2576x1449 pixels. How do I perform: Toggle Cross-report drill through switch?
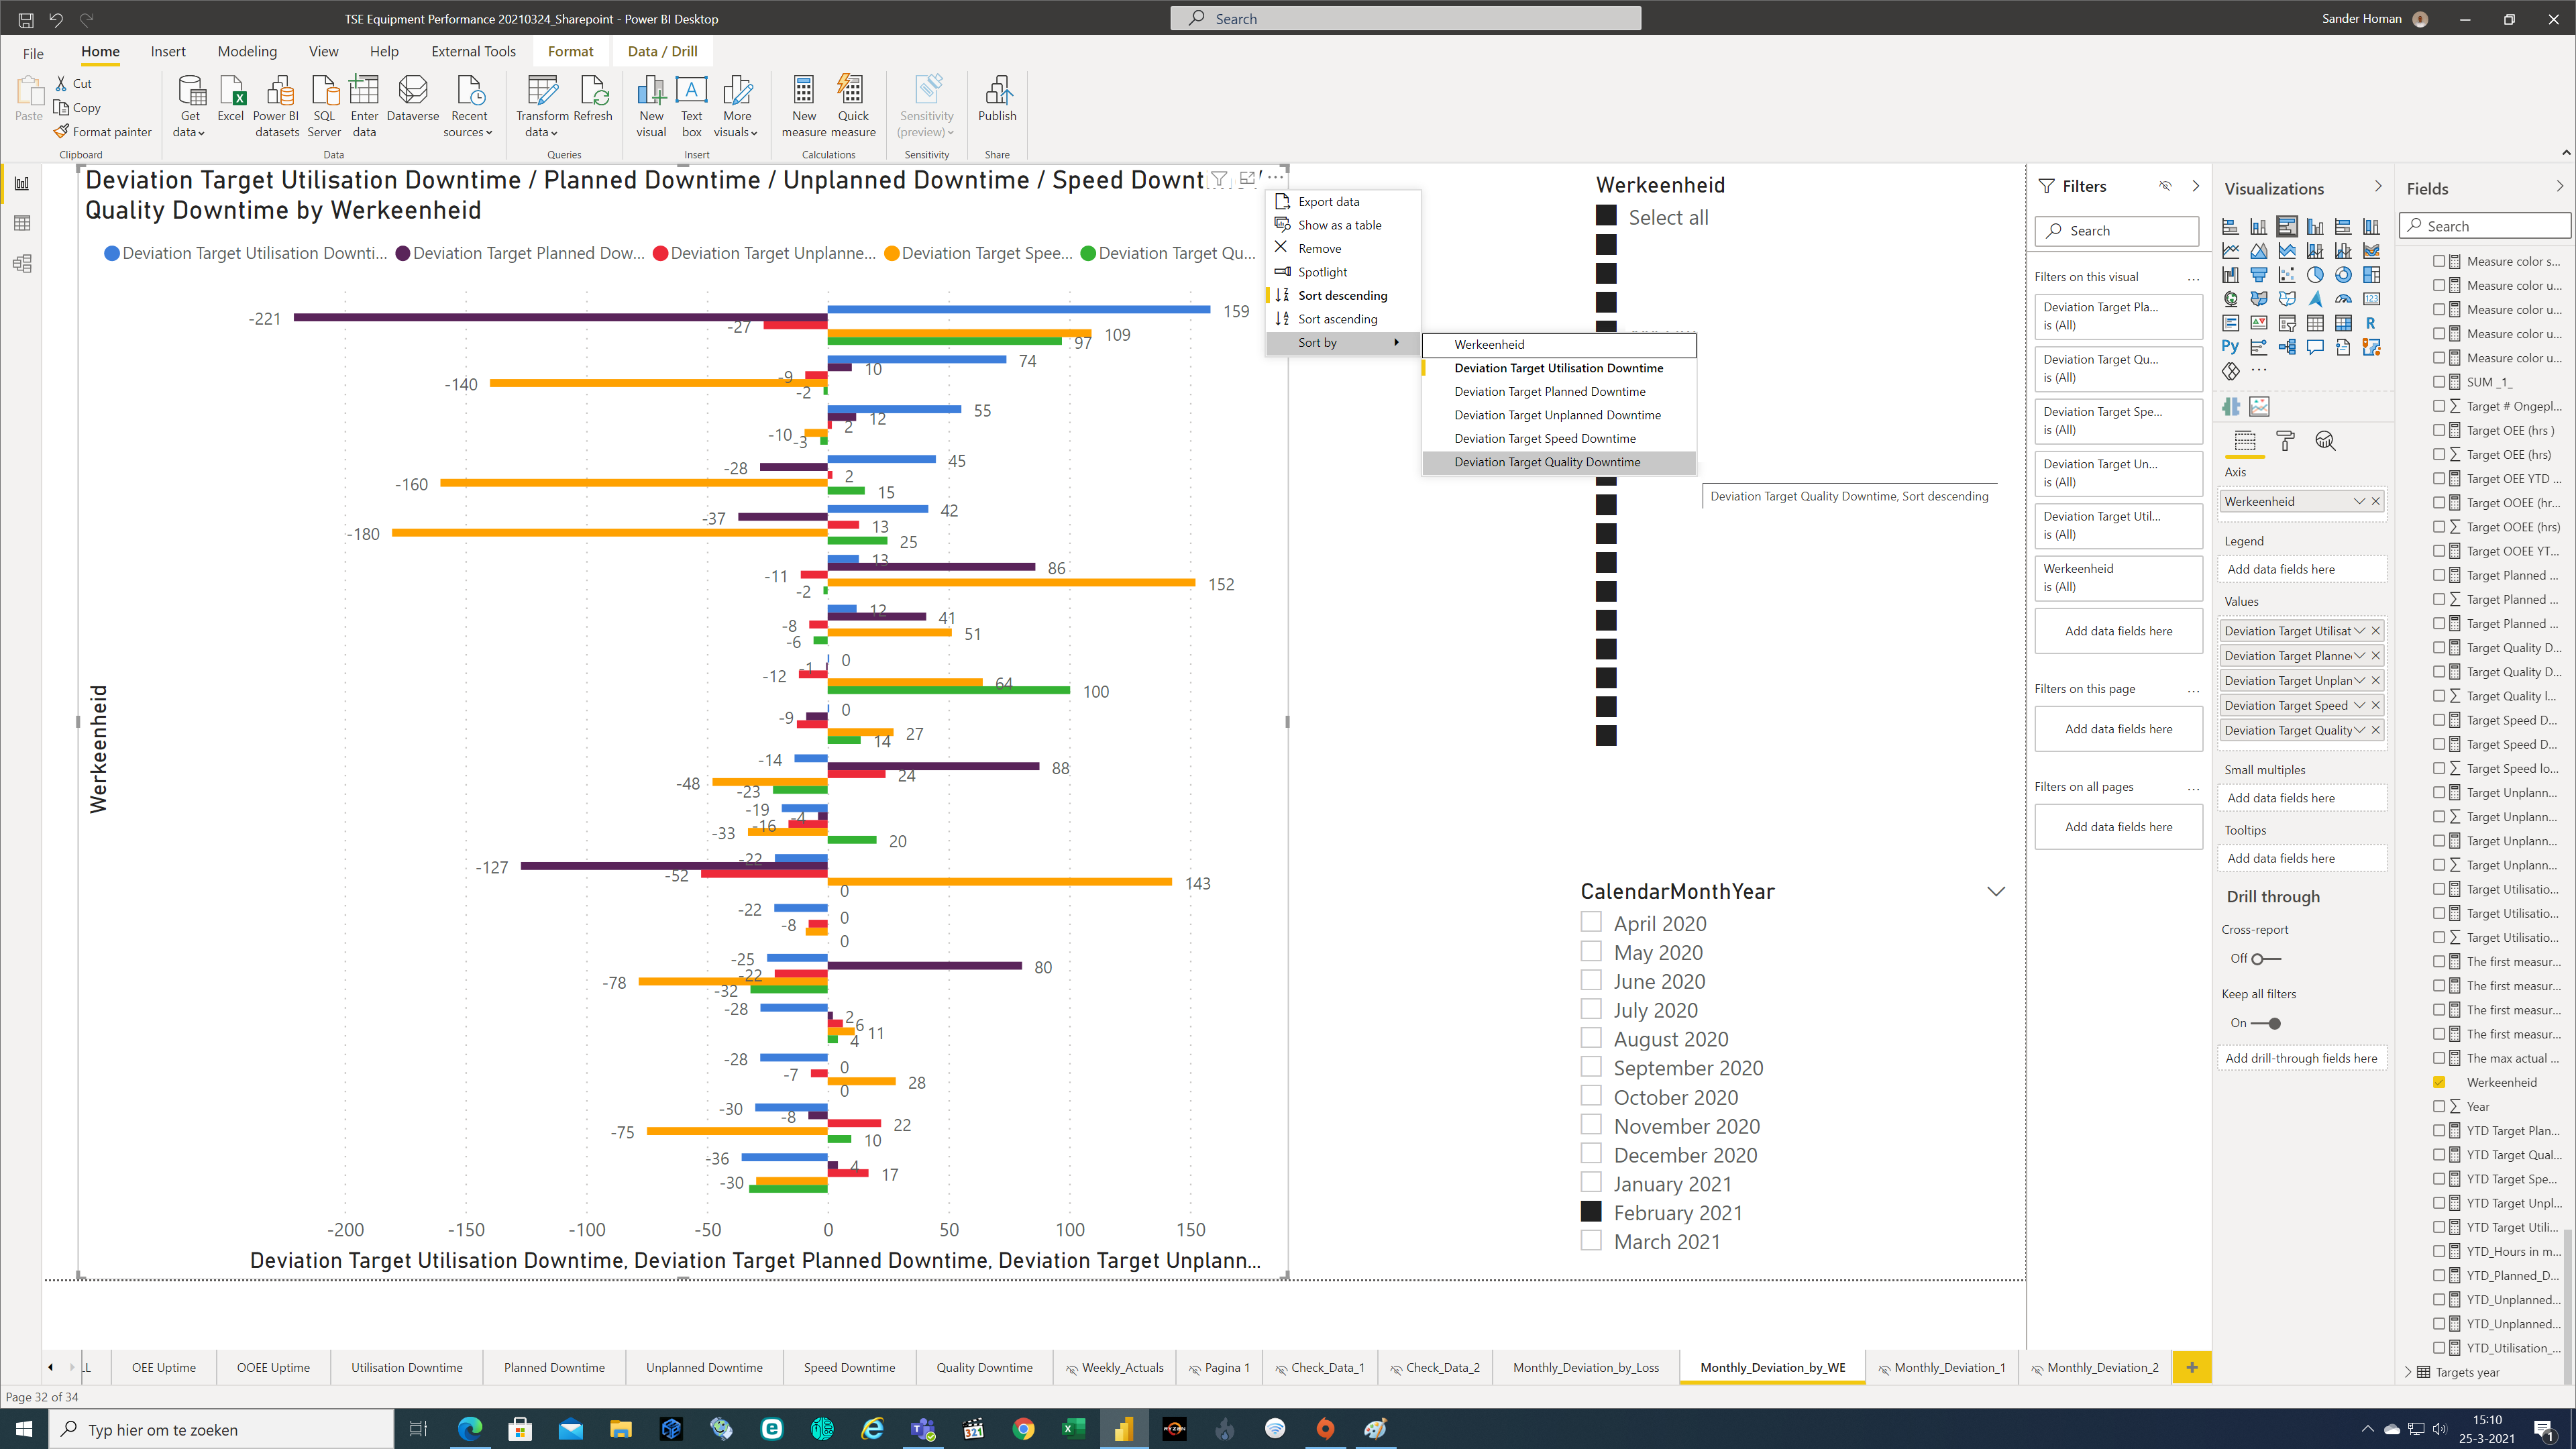(x=2265, y=959)
